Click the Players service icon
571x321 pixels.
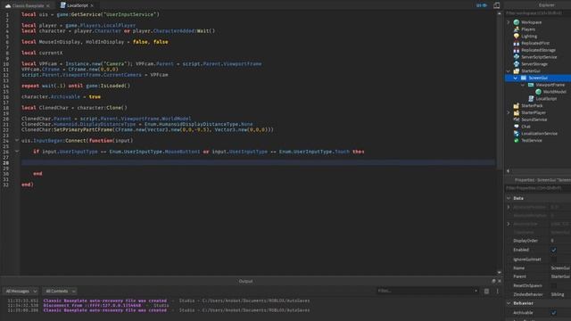(516, 29)
